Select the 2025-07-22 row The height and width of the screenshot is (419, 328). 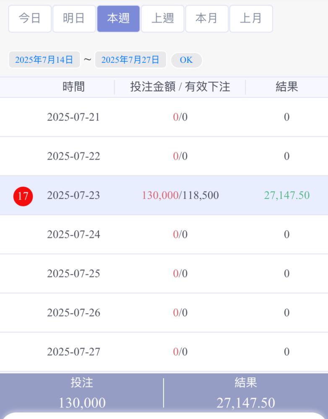tap(164, 156)
